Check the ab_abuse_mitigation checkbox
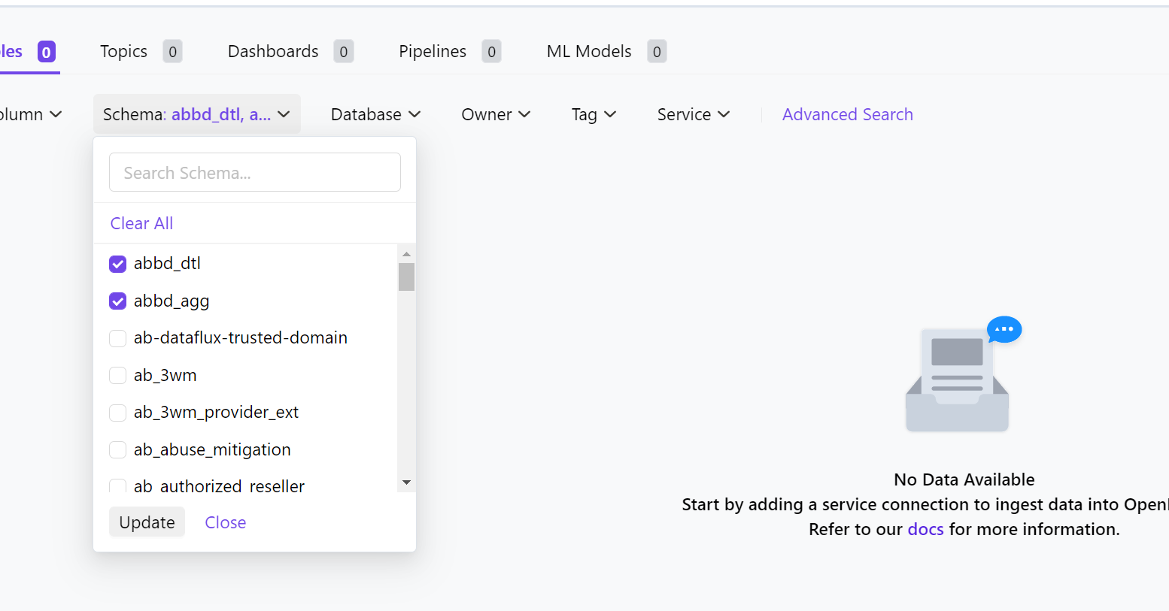Image resolution: width=1169 pixels, height=611 pixels. 117,449
